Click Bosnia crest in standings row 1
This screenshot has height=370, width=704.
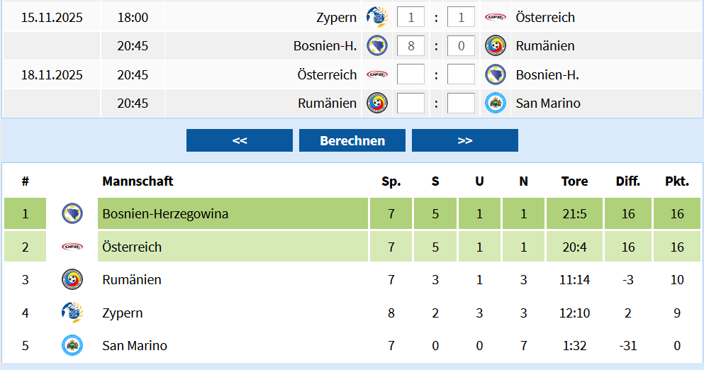tap(72, 213)
